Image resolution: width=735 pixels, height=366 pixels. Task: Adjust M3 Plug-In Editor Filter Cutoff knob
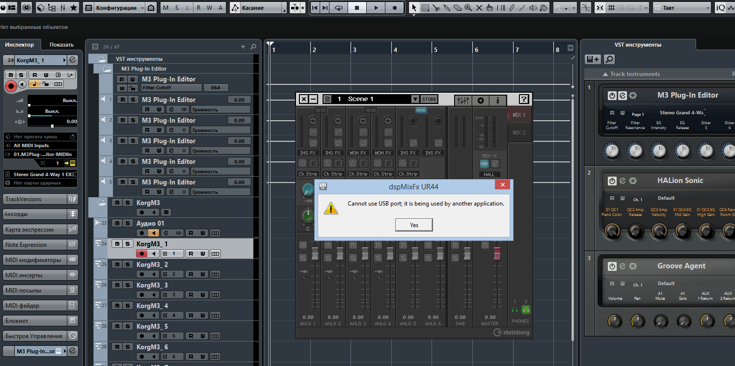click(x=612, y=151)
